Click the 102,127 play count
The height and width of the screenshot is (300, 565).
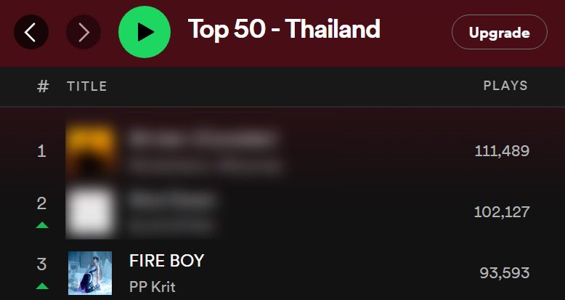pyautogui.click(x=502, y=212)
